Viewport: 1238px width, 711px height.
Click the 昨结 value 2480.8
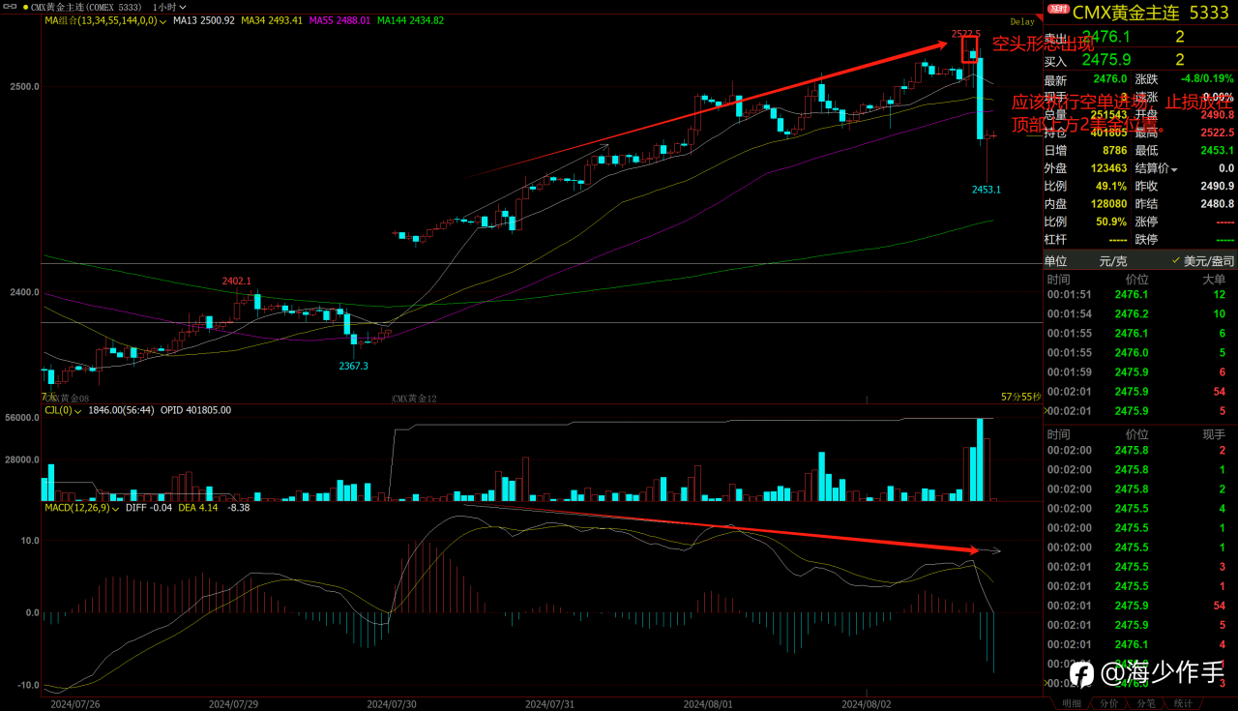tap(1217, 204)
